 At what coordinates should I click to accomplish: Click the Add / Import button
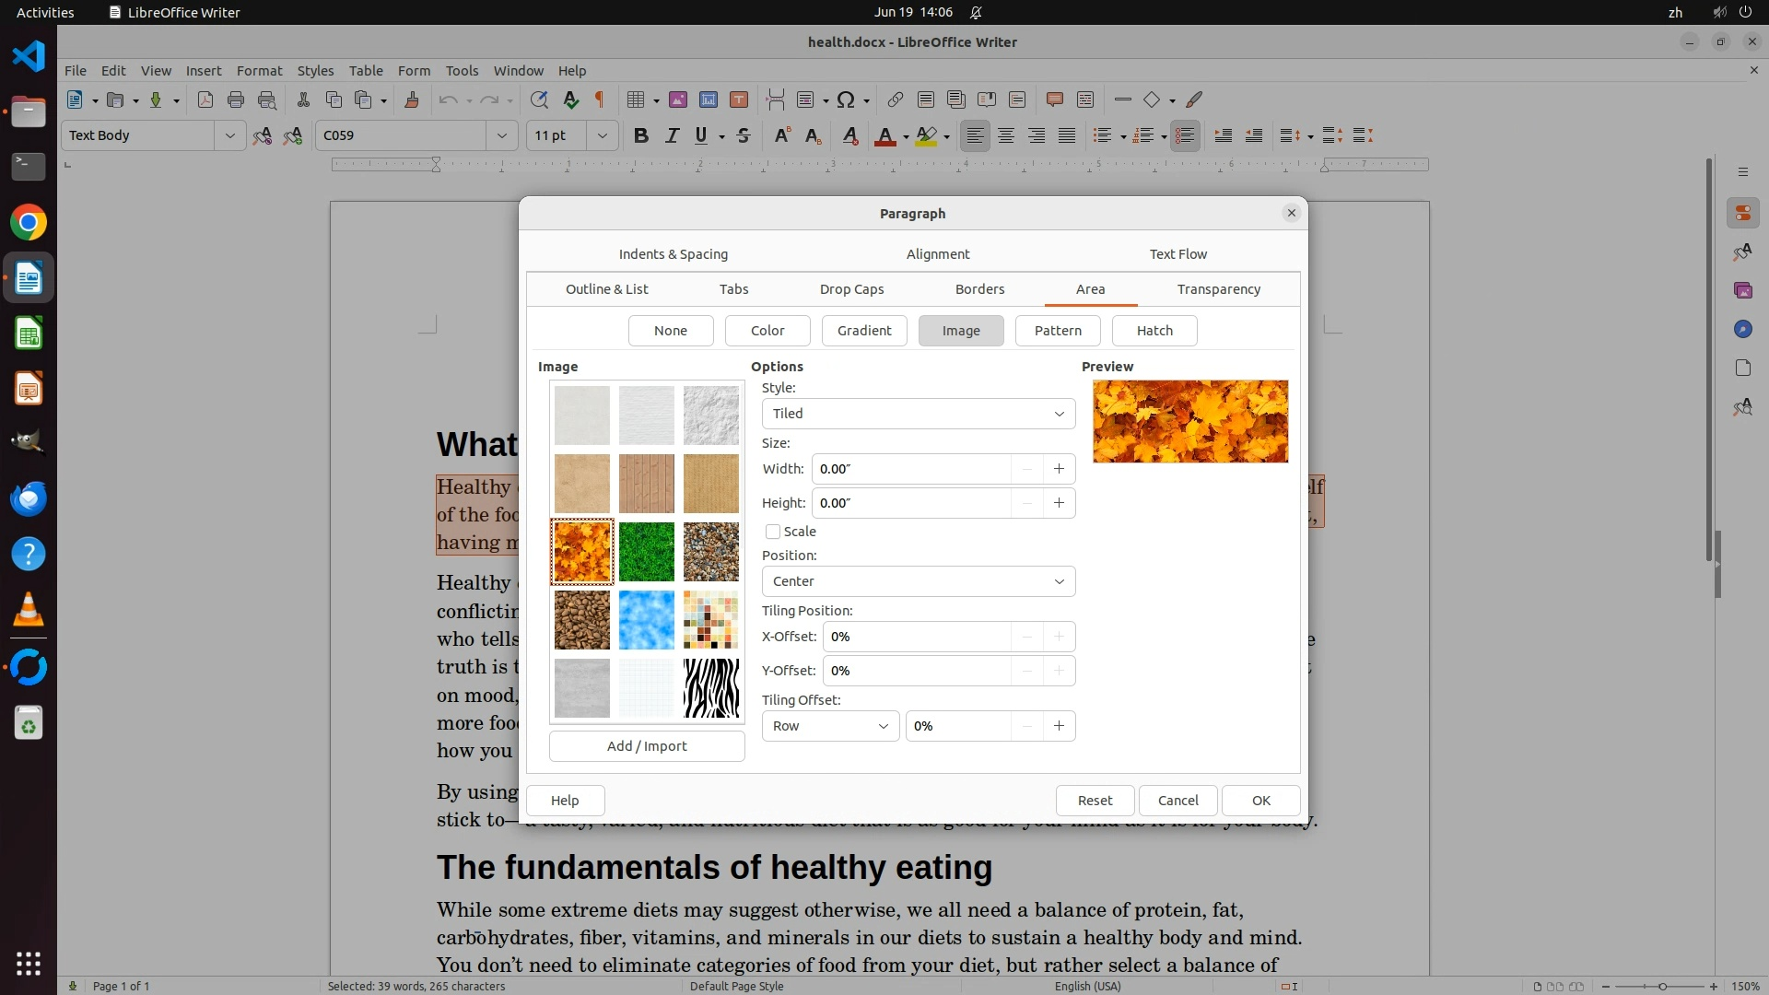pyautogui.click(x=647, y=746)
